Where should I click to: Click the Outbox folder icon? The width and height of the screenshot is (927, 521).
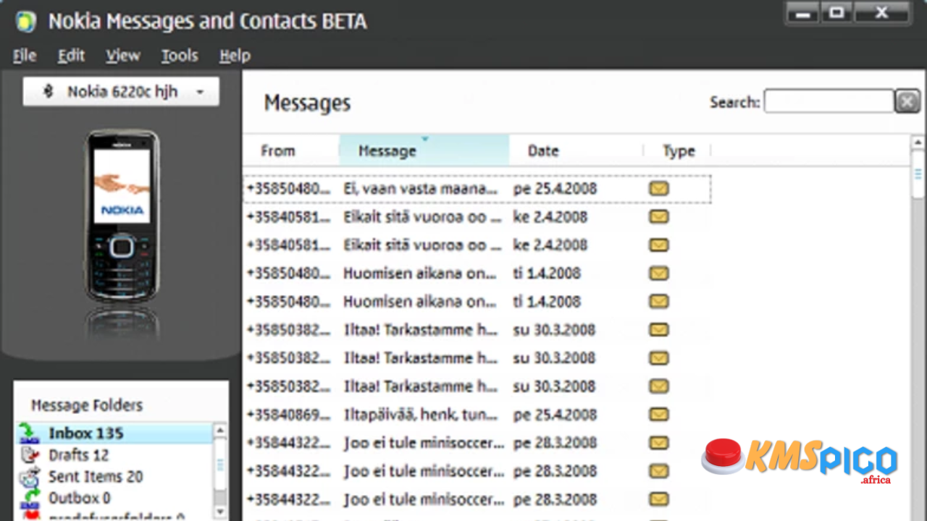tap(29, 498)
